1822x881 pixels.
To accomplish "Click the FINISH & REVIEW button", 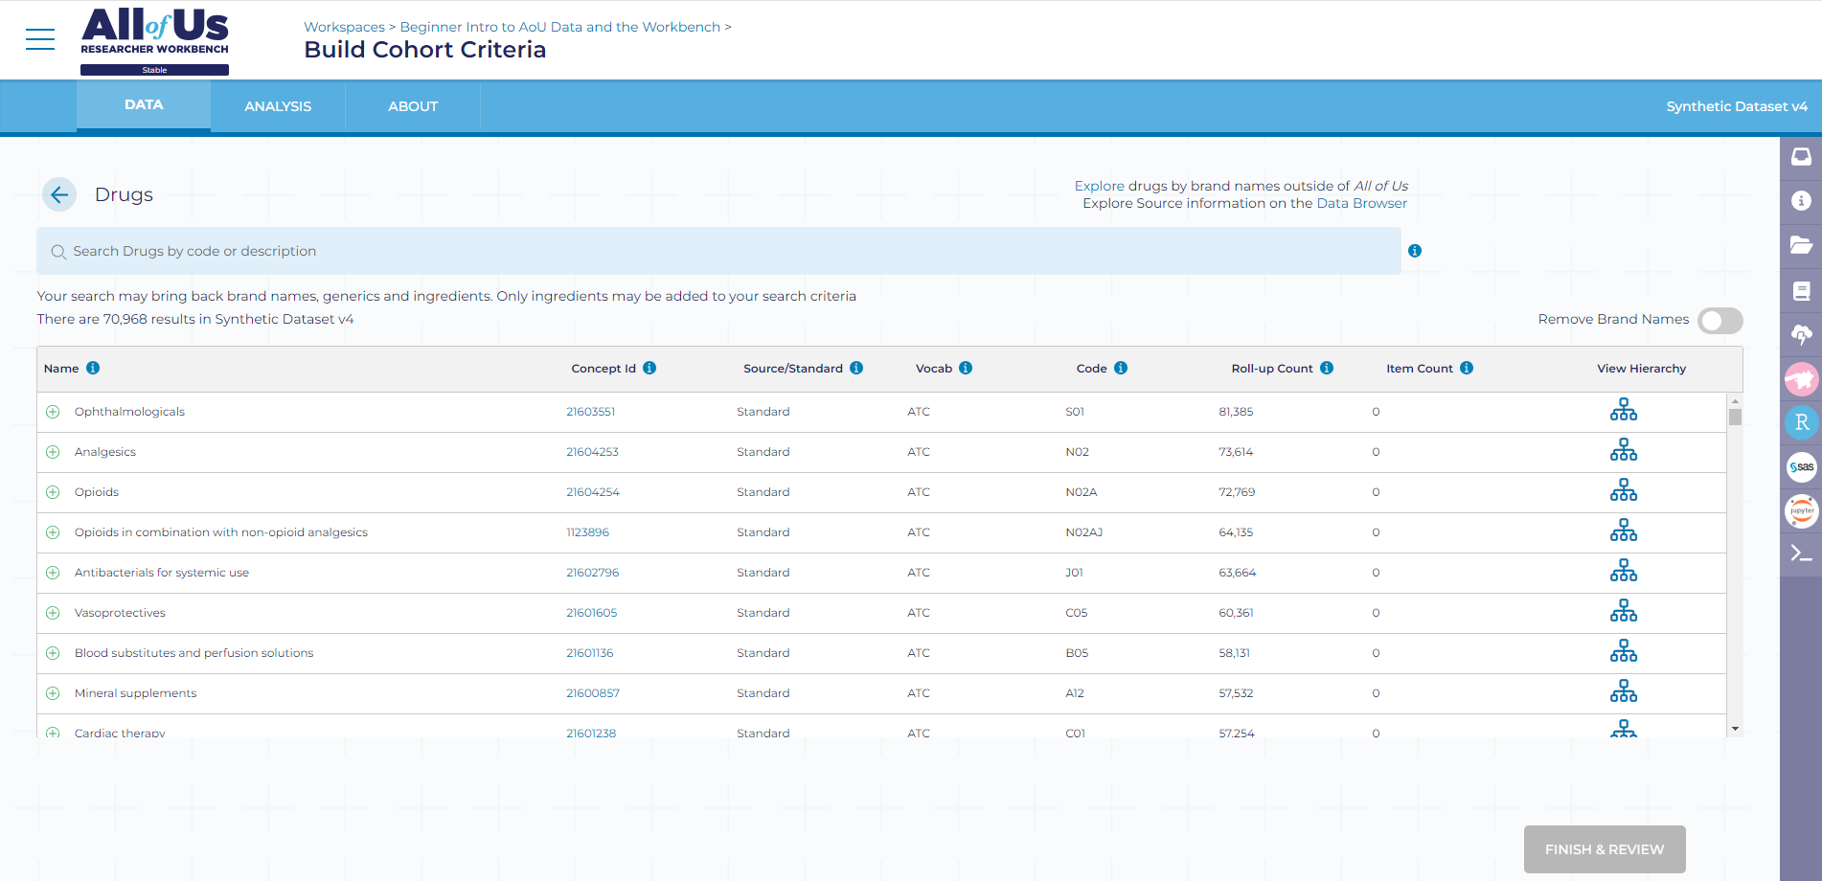I will pyautogui.click(x=1605, y=849).
